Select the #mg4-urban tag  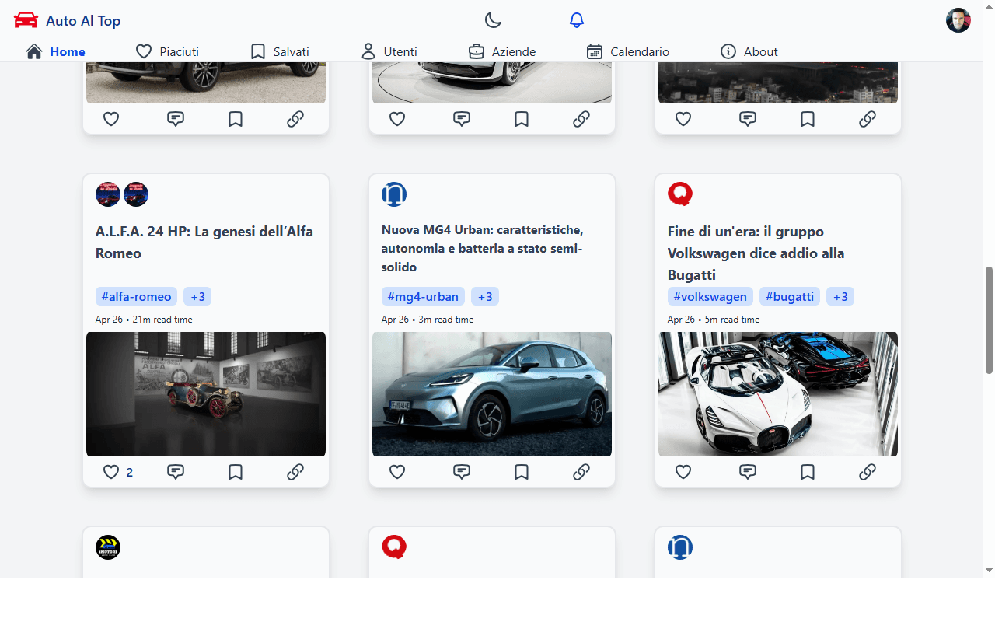coord(423,296)
